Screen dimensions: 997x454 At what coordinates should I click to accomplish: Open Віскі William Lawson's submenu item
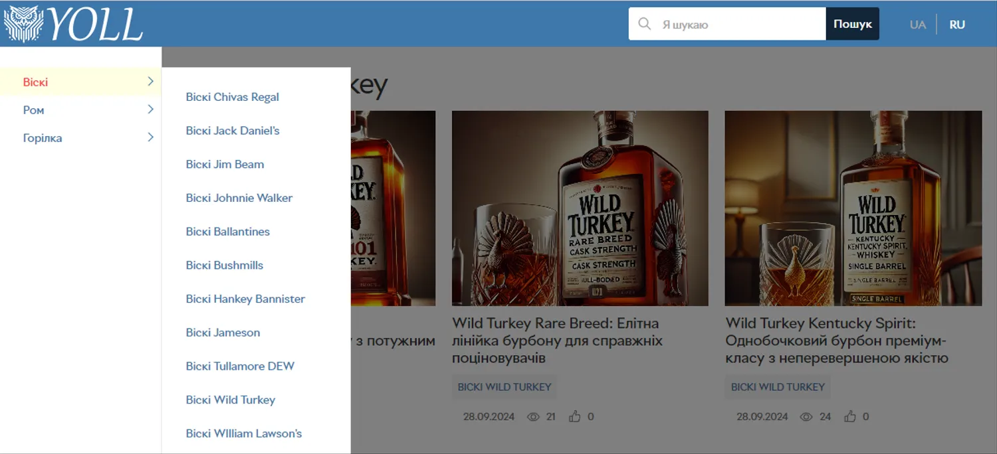pos(244,433)
